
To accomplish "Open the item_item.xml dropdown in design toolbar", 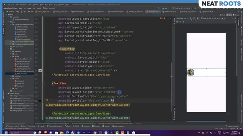I will click(182, 19).
